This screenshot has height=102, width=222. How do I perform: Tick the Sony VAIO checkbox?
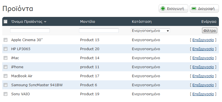[x=6, y=94]
